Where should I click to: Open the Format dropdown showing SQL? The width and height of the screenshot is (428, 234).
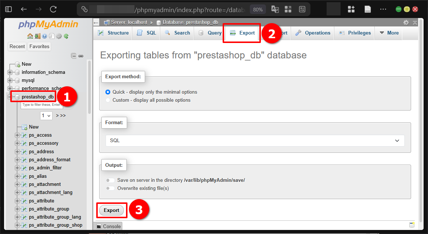tap(255, 140)
